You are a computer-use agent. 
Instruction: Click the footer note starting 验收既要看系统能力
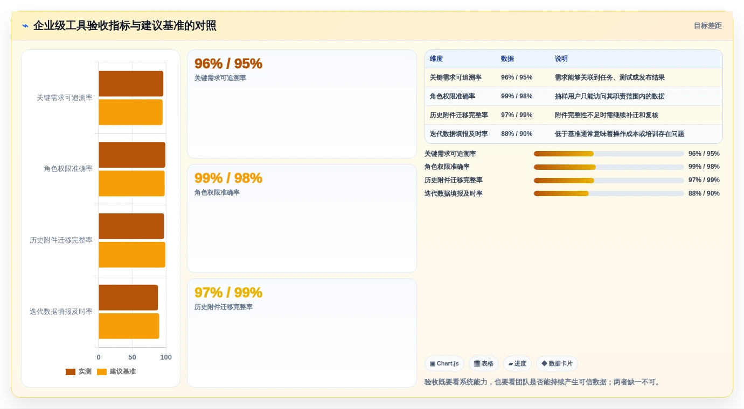543,383
